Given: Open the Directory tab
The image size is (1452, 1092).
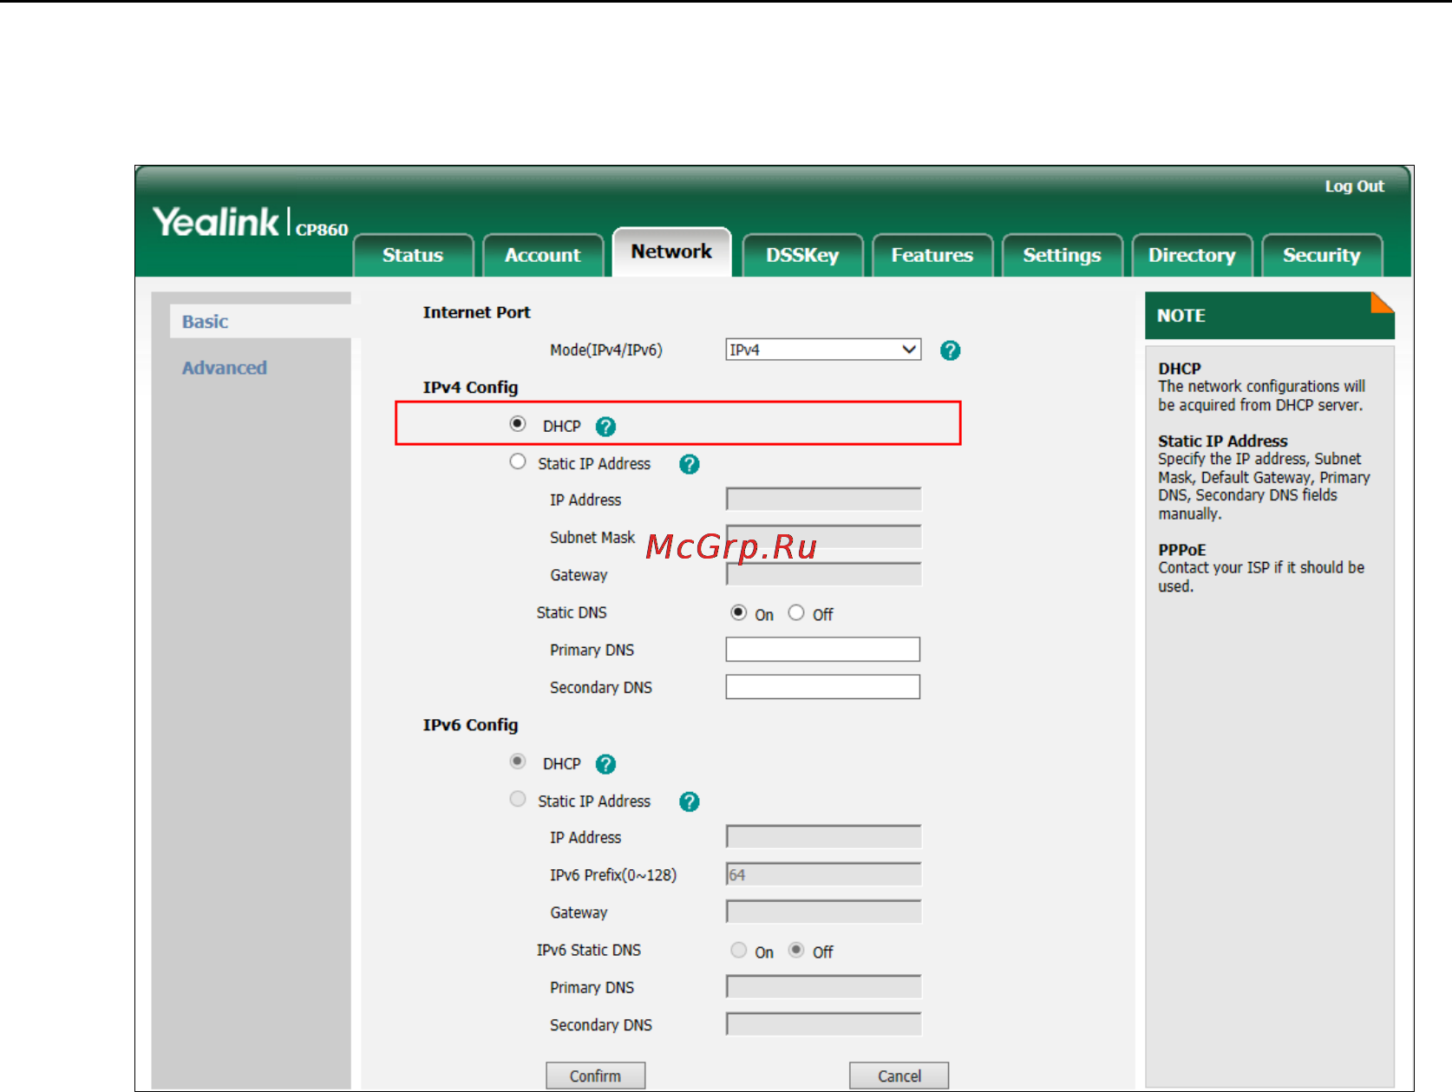Looking at the screenshot, I should 1192,255.
